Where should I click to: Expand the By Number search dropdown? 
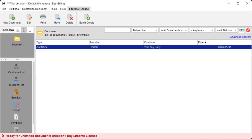coord(145,30)
